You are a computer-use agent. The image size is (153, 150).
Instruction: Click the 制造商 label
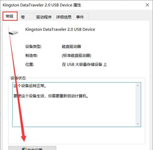(32, 56)
